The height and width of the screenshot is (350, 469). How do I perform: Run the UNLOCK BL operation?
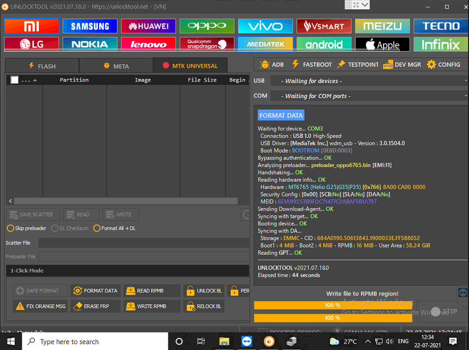click(204, 291)
